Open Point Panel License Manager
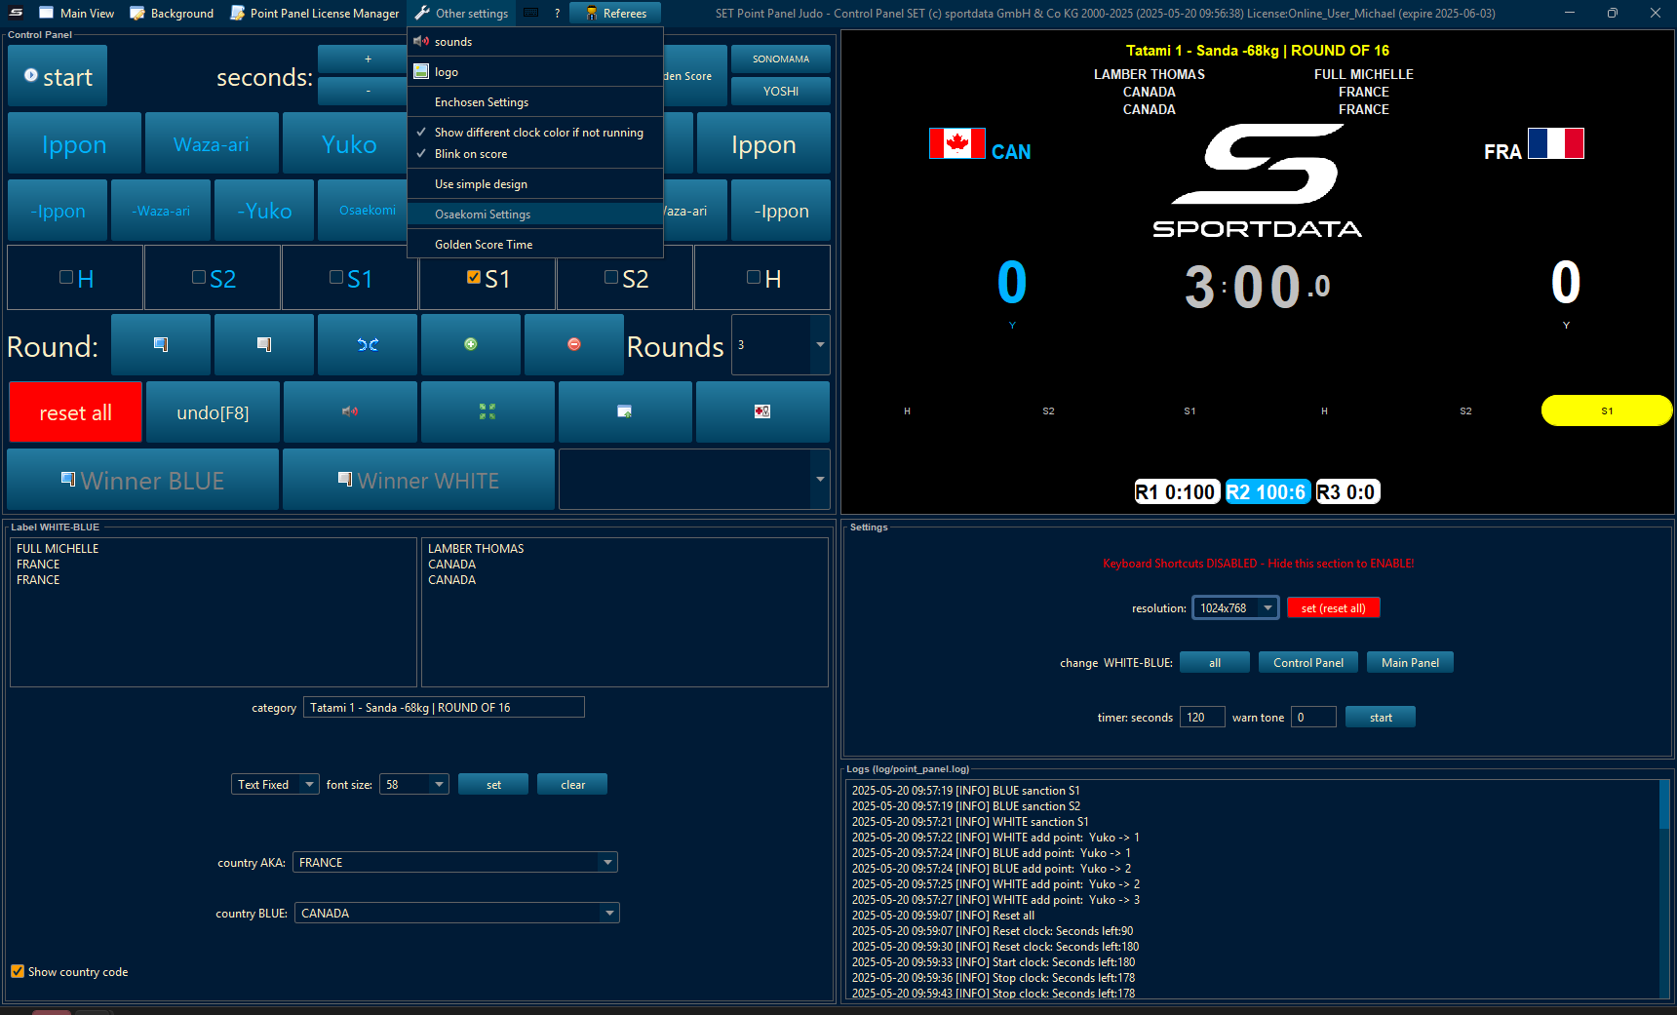The height and width of the screenshot is (1015, 1677). (314, 13)
